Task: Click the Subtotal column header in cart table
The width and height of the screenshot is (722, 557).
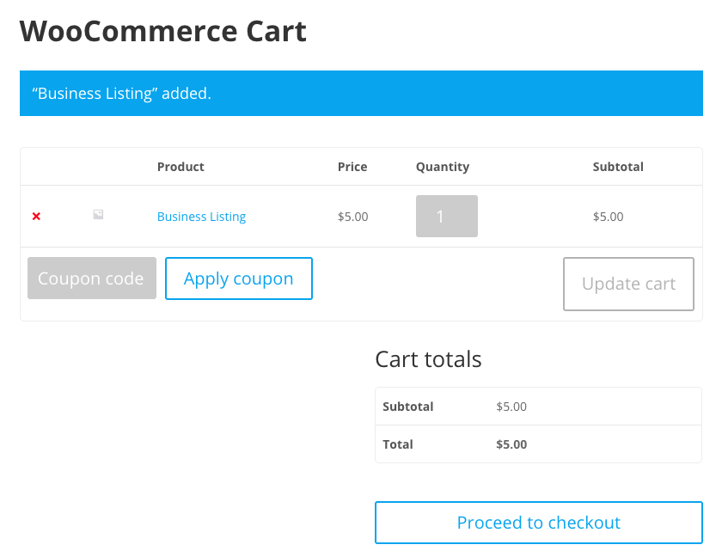Action: pyautogui.click(x=618, y=167)
